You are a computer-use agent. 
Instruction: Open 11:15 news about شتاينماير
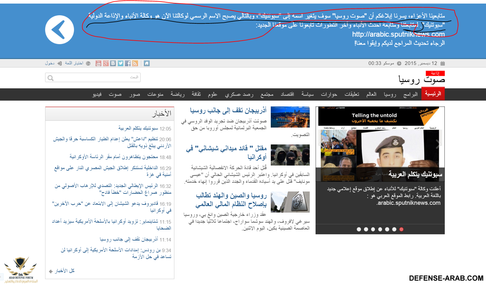111,225
